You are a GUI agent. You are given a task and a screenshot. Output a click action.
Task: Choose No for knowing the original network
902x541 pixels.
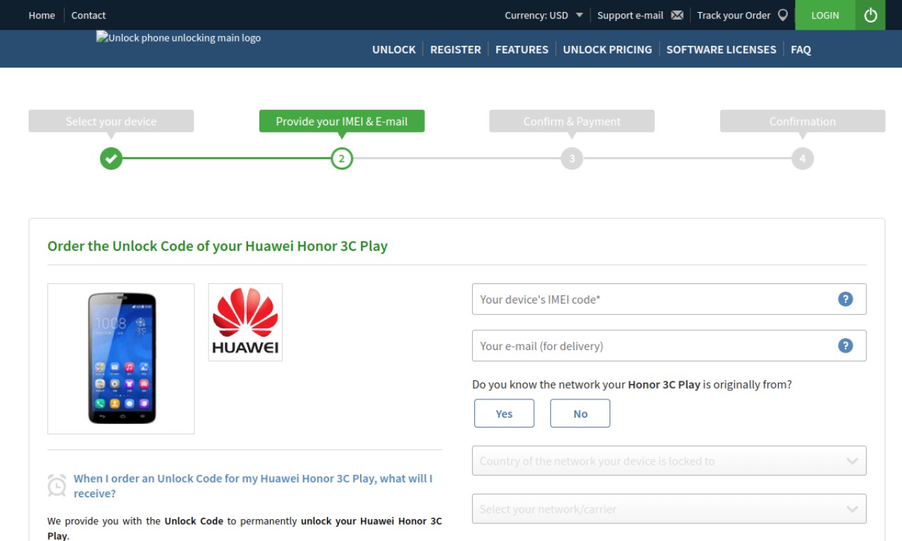point(580,413)
